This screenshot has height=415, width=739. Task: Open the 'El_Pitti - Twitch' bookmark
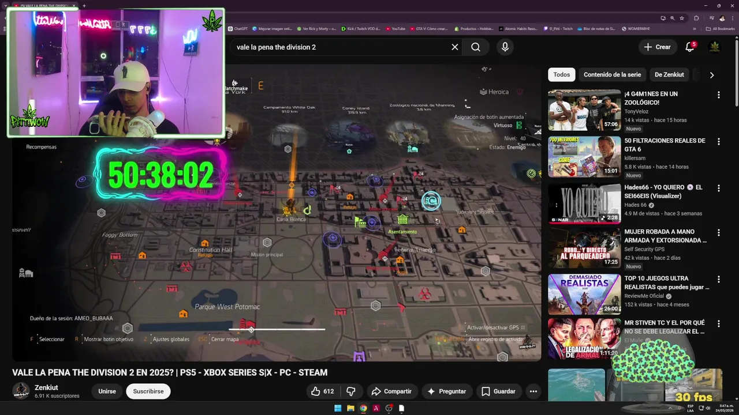[558, 28]
